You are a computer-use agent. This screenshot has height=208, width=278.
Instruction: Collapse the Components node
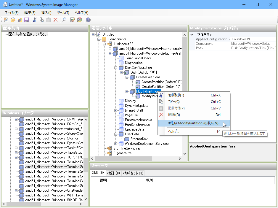coord(99,39)
